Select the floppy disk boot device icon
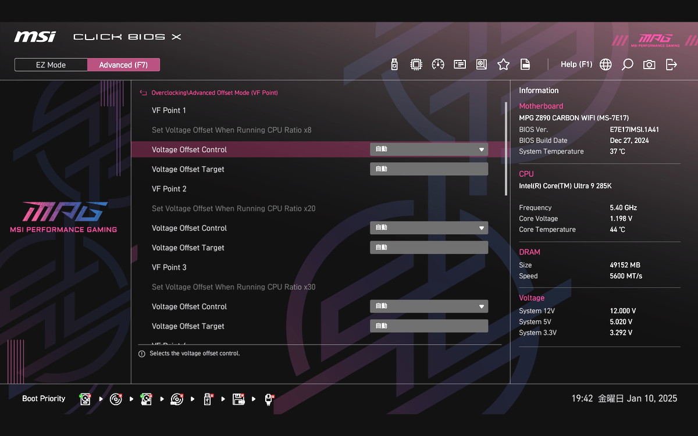The height and width of the screenshot is (436, 698). 238,399
